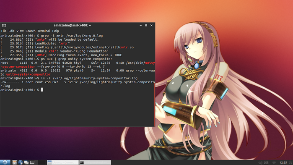This screenshot has width=293, height=165.
Task: Click the 'Handling focus event' log line
Action: (61, 55)
